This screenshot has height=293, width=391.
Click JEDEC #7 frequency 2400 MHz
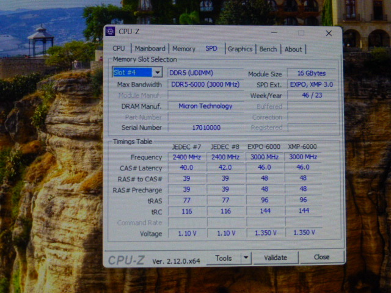[x=187, y=157]
